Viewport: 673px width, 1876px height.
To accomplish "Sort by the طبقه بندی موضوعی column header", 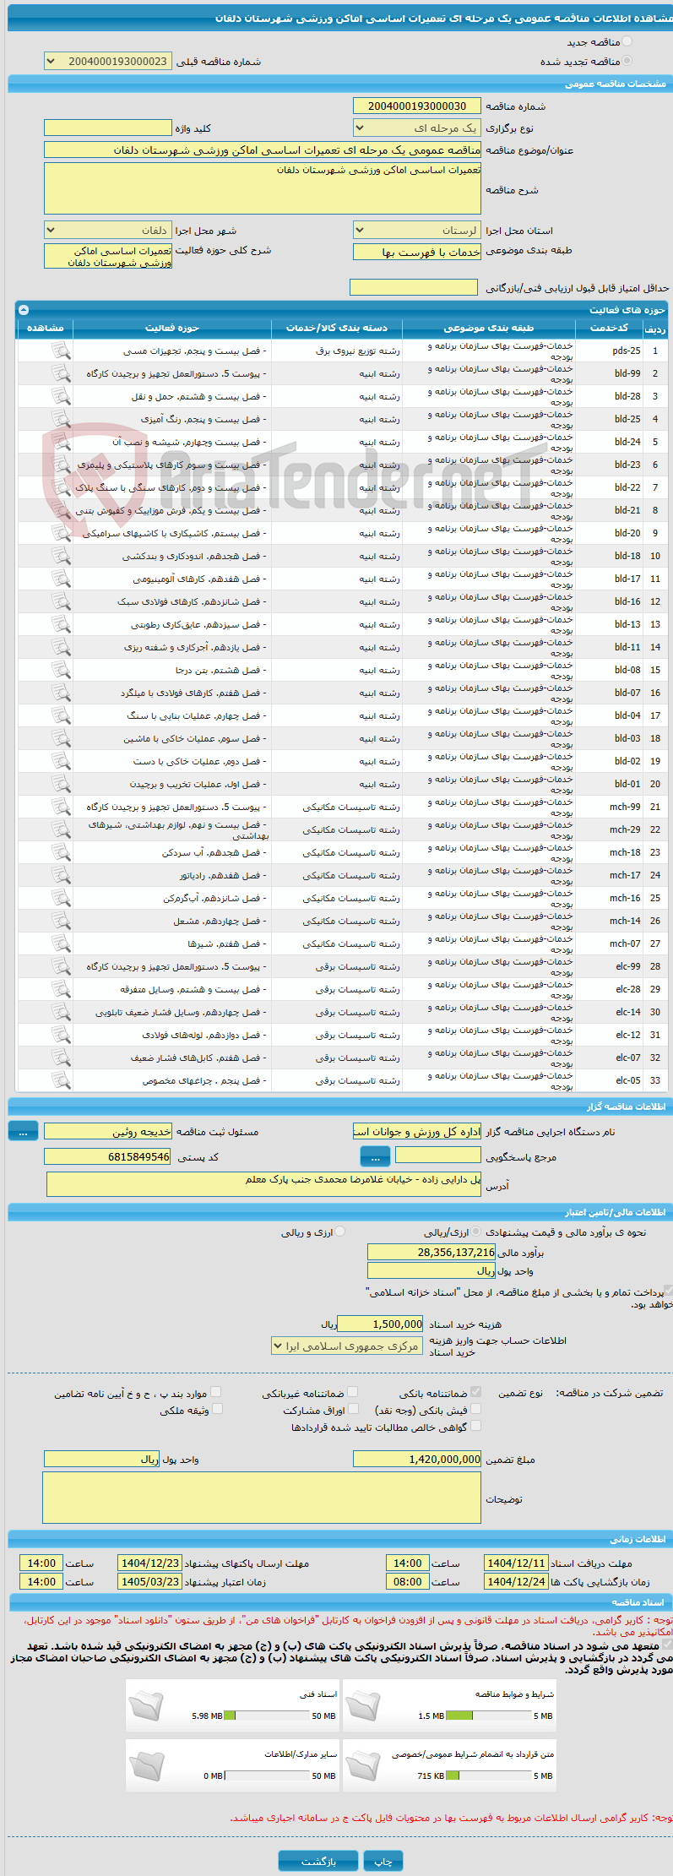I will [x=490, y=328].
